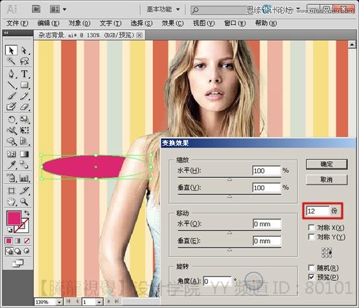Uncheck the 预览(P) preview checkbox
This screenshot has width=359, height=308.
(x=312, y=277)
